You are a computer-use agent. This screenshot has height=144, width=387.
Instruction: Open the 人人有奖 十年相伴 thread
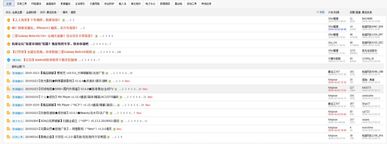[36, 20]
